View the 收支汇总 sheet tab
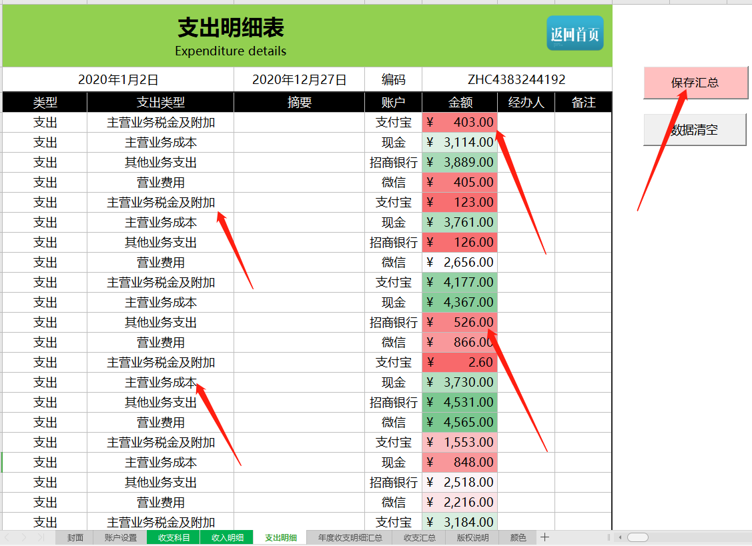 click(418, 537)
